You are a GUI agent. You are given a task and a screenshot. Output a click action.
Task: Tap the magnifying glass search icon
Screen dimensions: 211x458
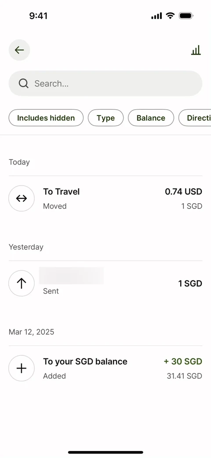pyautogui.click(x=24, y=84)
